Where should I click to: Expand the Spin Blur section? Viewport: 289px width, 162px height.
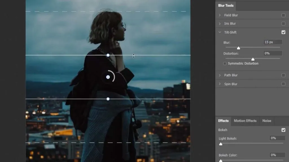point(220,84)
